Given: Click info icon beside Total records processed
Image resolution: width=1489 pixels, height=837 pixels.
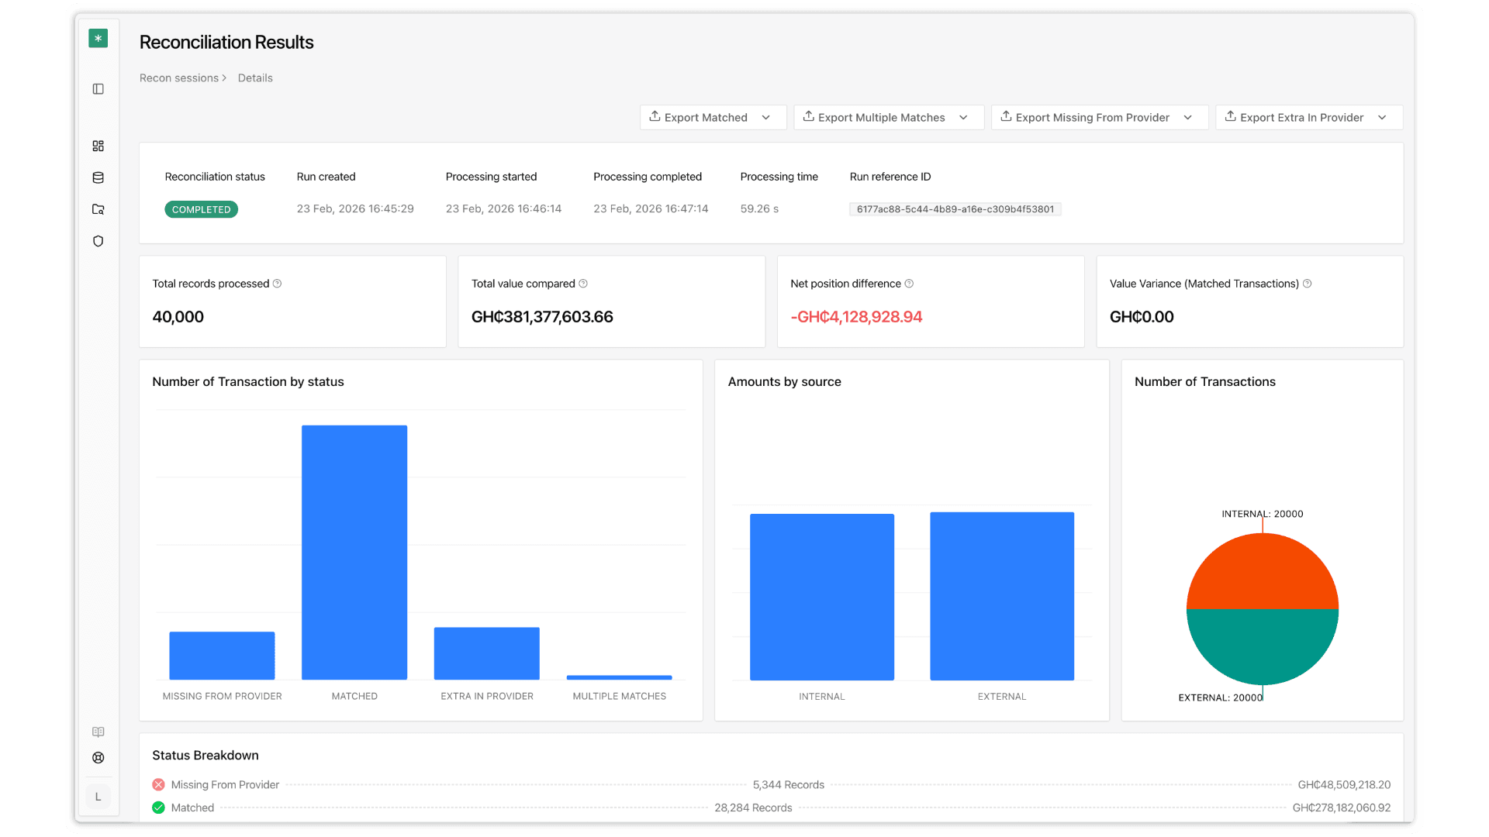Looking at the screenshot, I should click(277, 284).
